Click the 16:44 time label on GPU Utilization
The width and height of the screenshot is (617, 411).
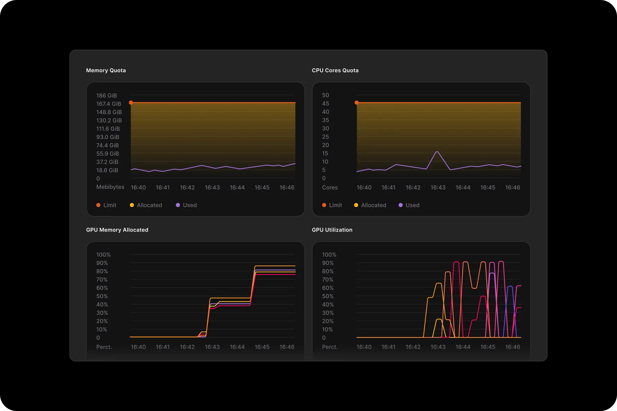463,347
